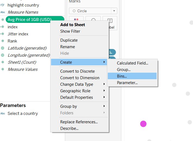The width and height of the screenshot is (193, 141).
Task: Click Abc icon beside Select a country
Action: tap(3, 114)
